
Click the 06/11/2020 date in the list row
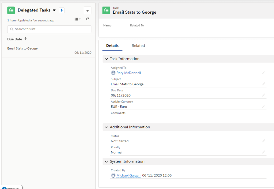(83, 53)
